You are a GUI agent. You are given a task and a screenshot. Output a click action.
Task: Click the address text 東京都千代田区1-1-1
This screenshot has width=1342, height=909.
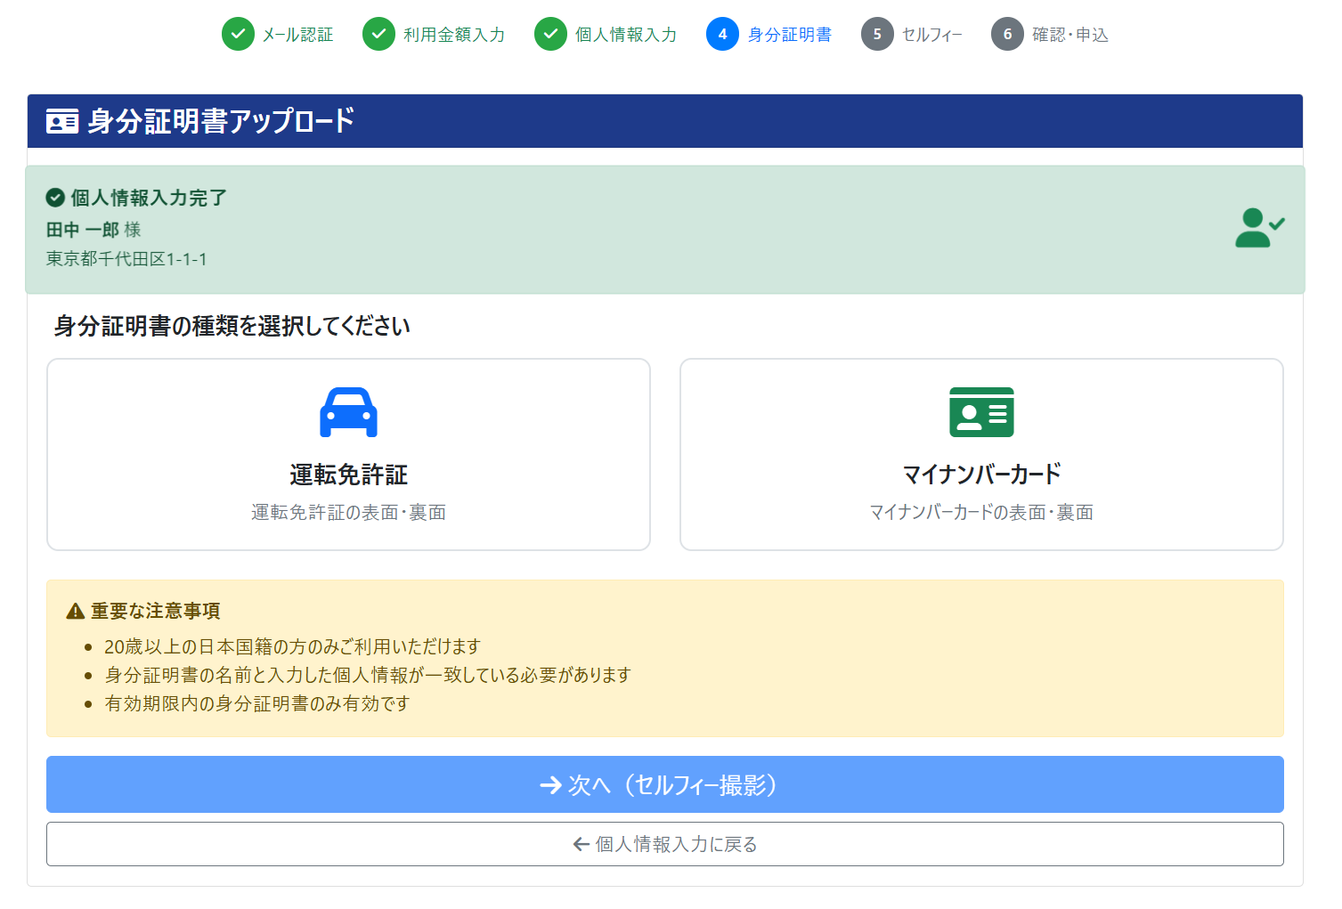[126, 259]
